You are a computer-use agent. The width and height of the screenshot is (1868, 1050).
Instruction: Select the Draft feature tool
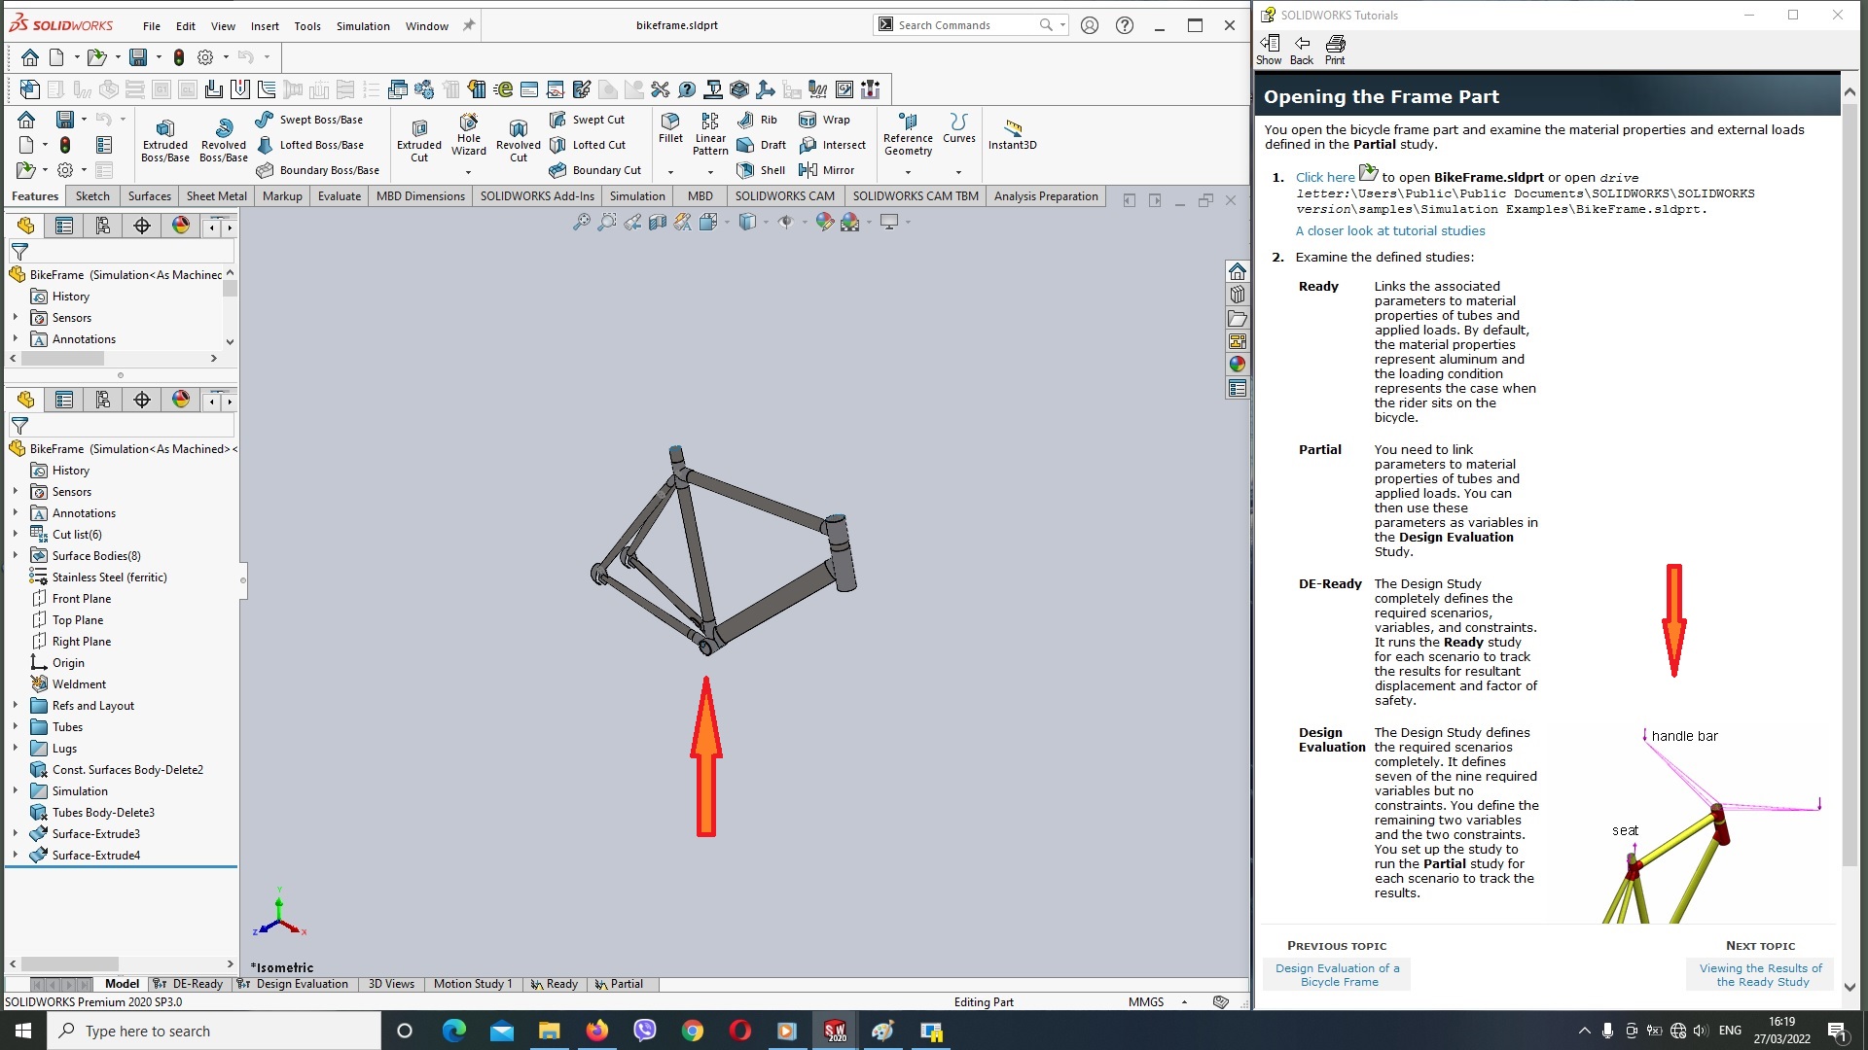point(762,145)
